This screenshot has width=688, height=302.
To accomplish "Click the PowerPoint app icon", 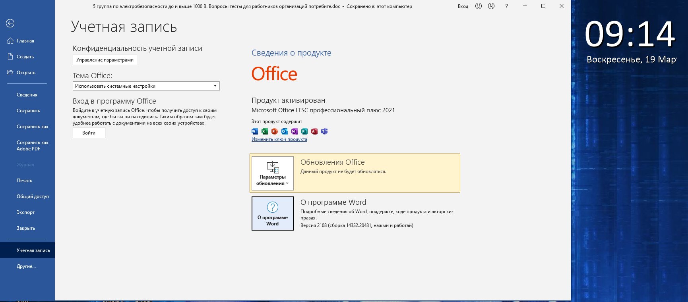I will coord(275,131).
